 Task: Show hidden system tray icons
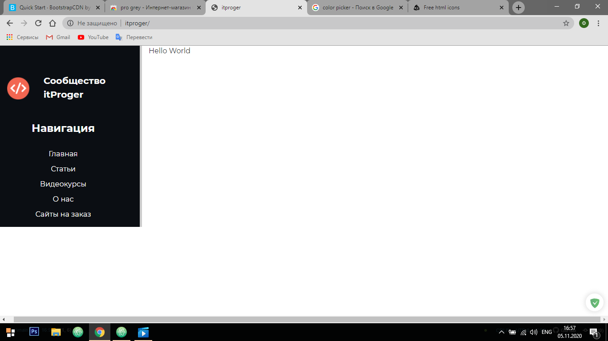[x=502, y=332]
